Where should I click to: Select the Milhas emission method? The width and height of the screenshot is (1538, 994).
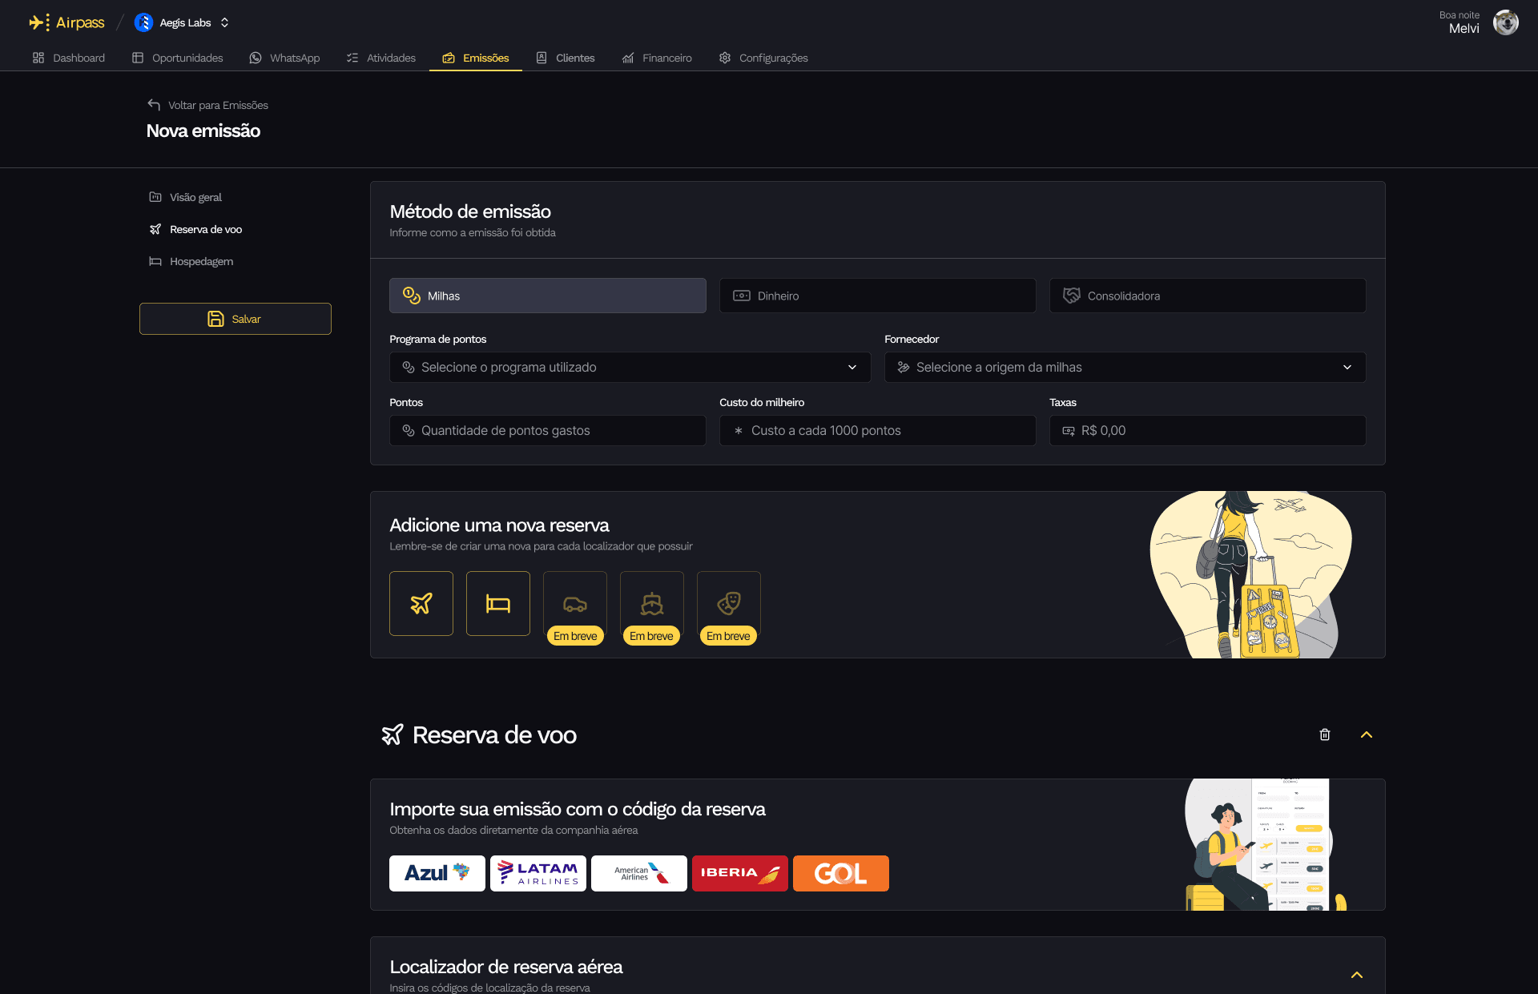point(547,295)
